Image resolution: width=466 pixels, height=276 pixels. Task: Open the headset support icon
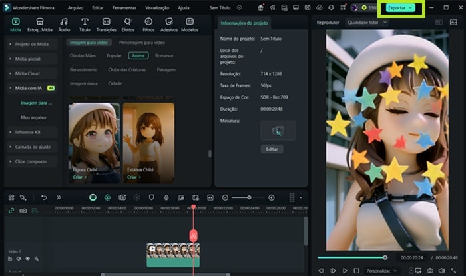pos(331,8)
